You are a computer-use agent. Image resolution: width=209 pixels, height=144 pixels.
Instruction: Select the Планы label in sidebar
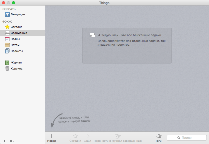tap(15, 39)
